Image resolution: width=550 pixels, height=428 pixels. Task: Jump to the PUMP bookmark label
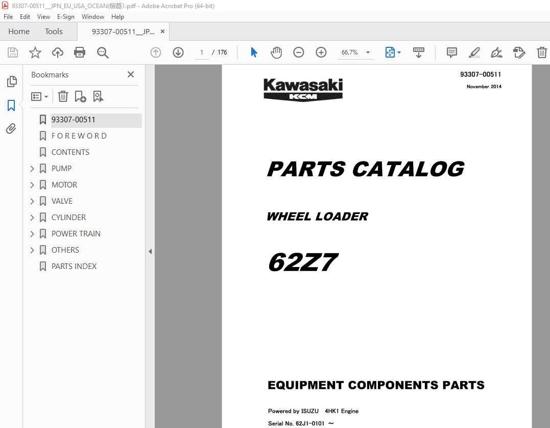click(x=62, y=169)
